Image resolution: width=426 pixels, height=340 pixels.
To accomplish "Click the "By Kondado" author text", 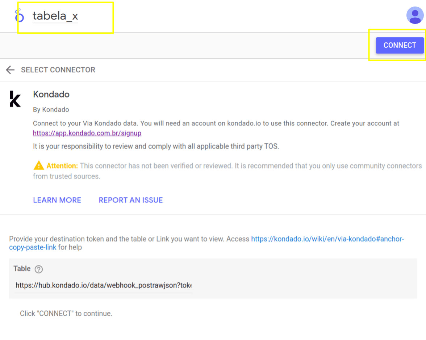I will click(x=51, y=109).
